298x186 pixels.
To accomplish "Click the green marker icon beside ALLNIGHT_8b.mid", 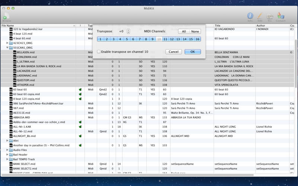I will 80,136.
